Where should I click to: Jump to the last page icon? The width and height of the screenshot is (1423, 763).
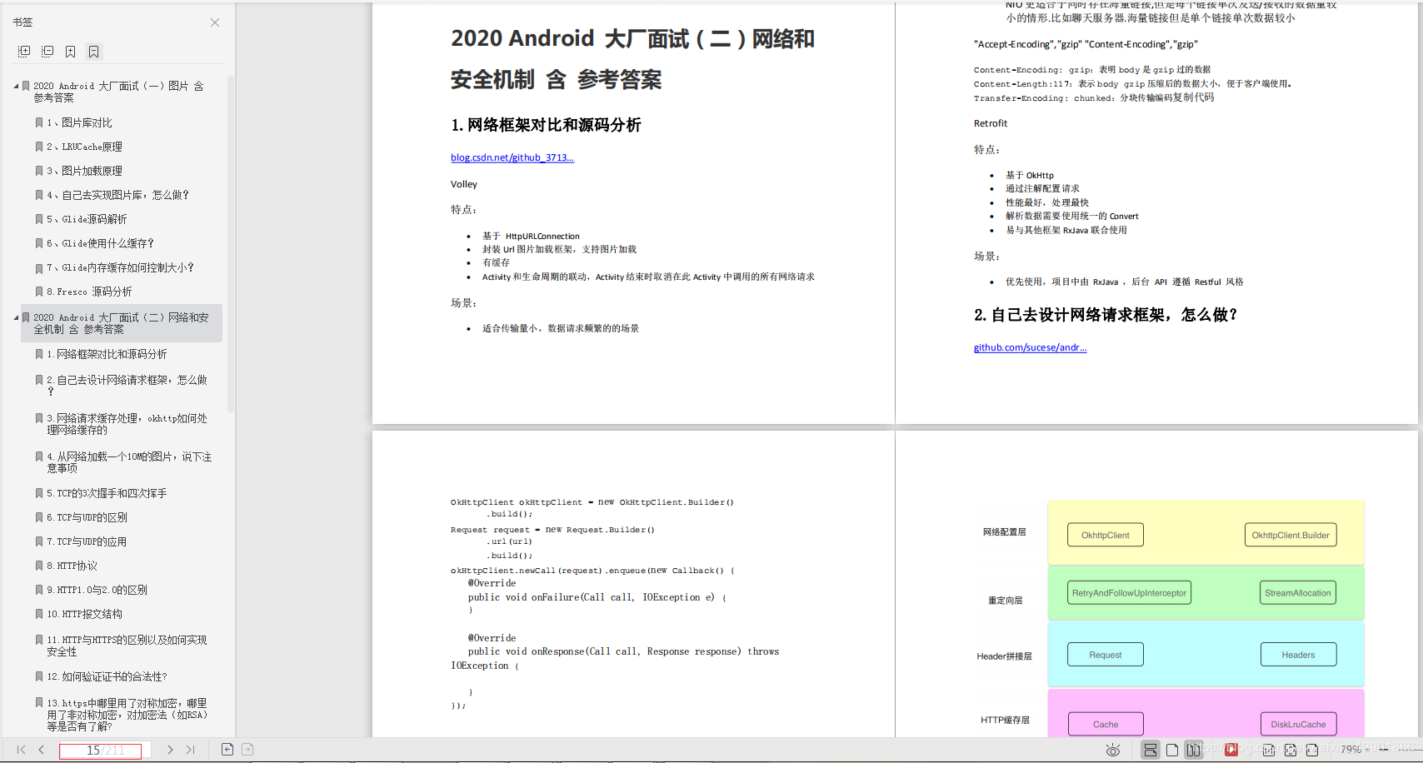191,750
